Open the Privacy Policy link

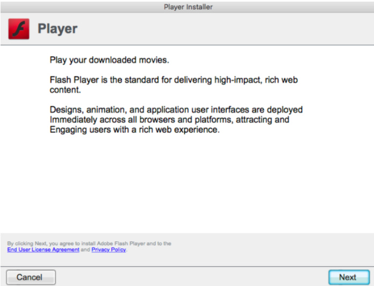tap(109, 249)
